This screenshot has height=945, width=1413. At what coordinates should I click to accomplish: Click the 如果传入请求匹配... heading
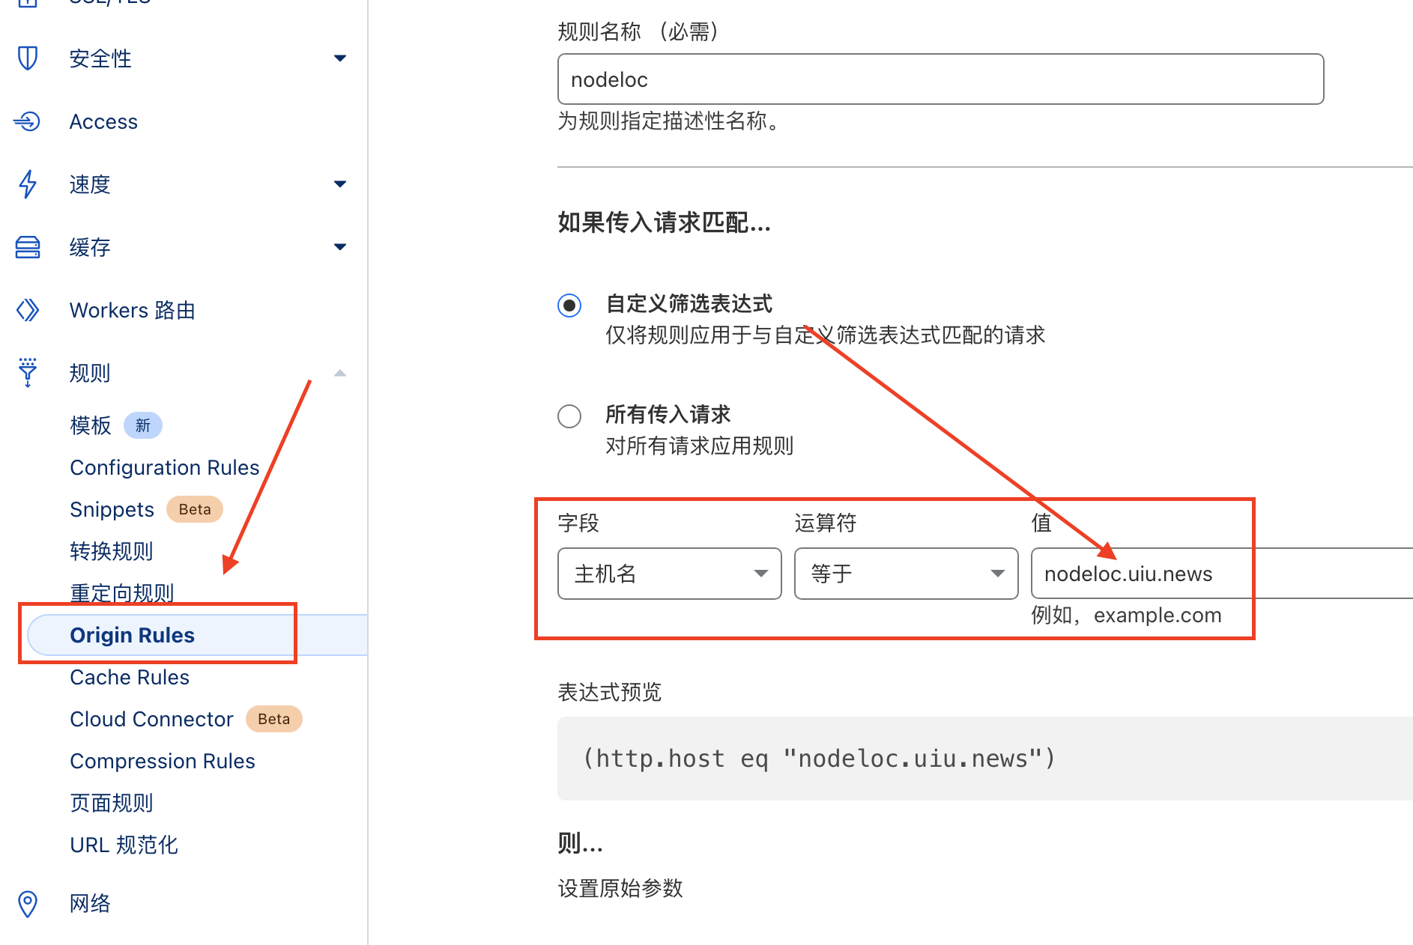tap(665, 222)
